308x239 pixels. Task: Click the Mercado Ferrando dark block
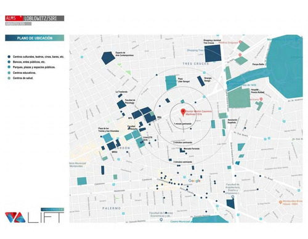(x=182, y=150)
